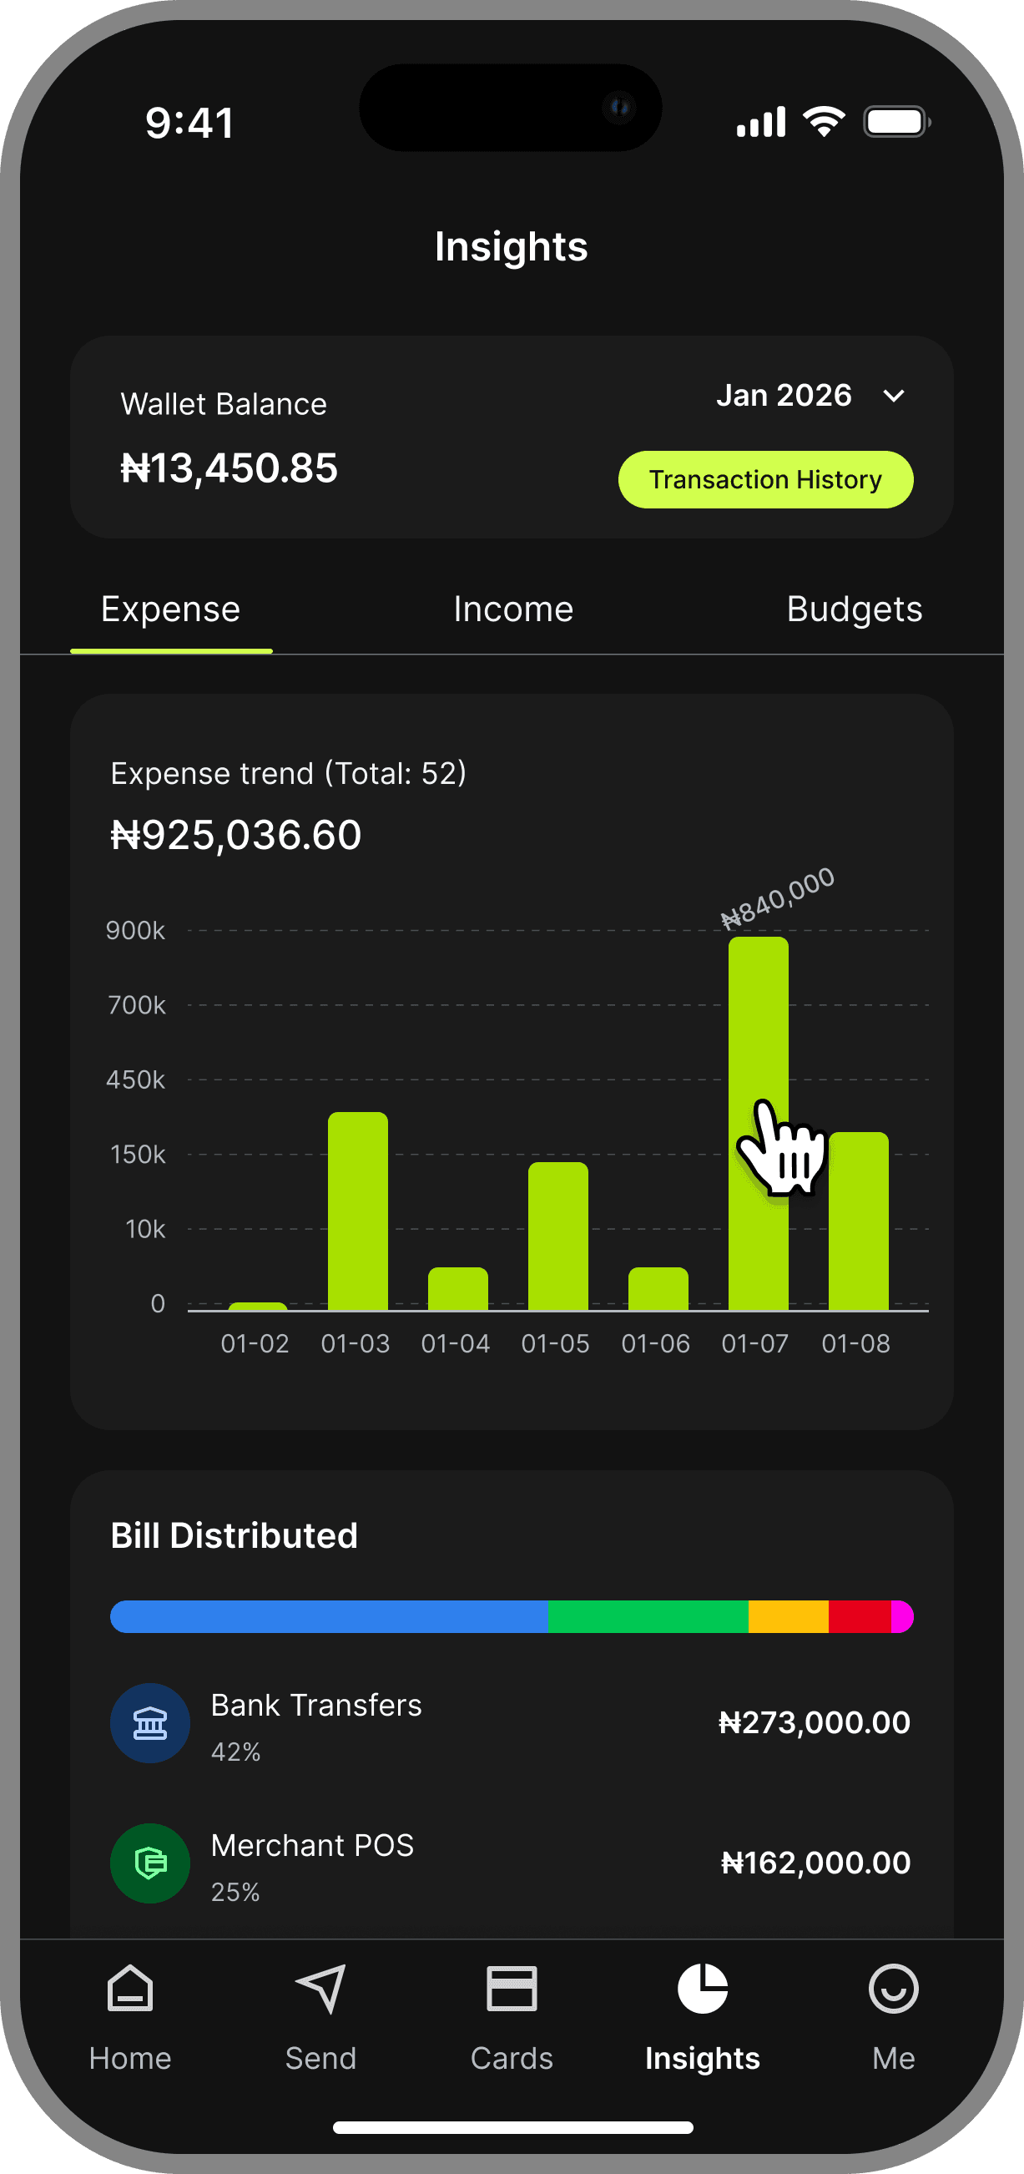This screenshot has width=1024, height=2174.
Task: Select the 01-03 bar in expense chart
Action: coord(358,1211)
